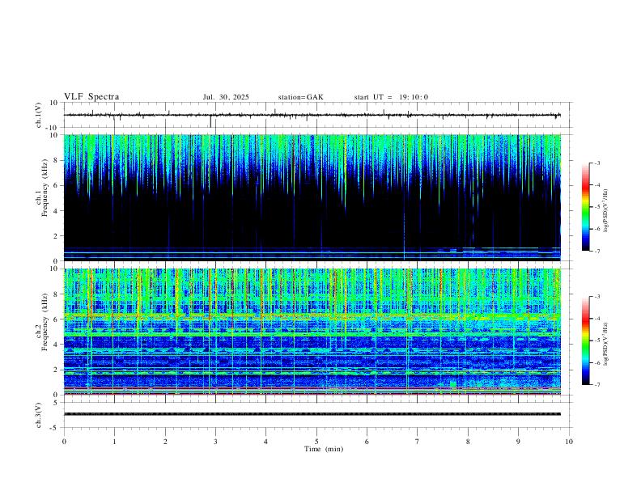The image size is (641, 495).
Task: Click the "6" kHz tick on ch.1 axis
Action: (57, 185)
